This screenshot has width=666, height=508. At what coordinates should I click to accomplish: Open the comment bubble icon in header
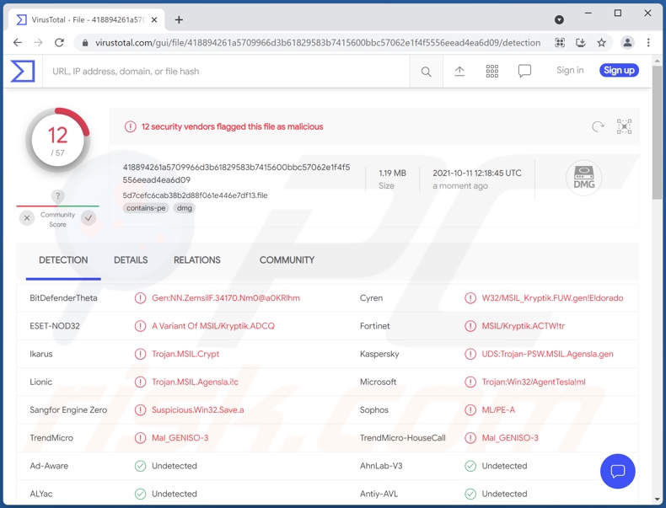coord(524,71)
